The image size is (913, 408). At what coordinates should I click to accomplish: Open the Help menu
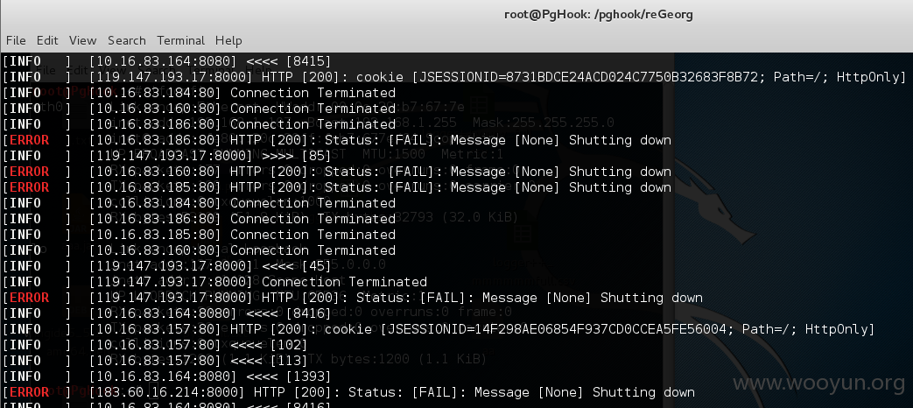pos(228,40)
